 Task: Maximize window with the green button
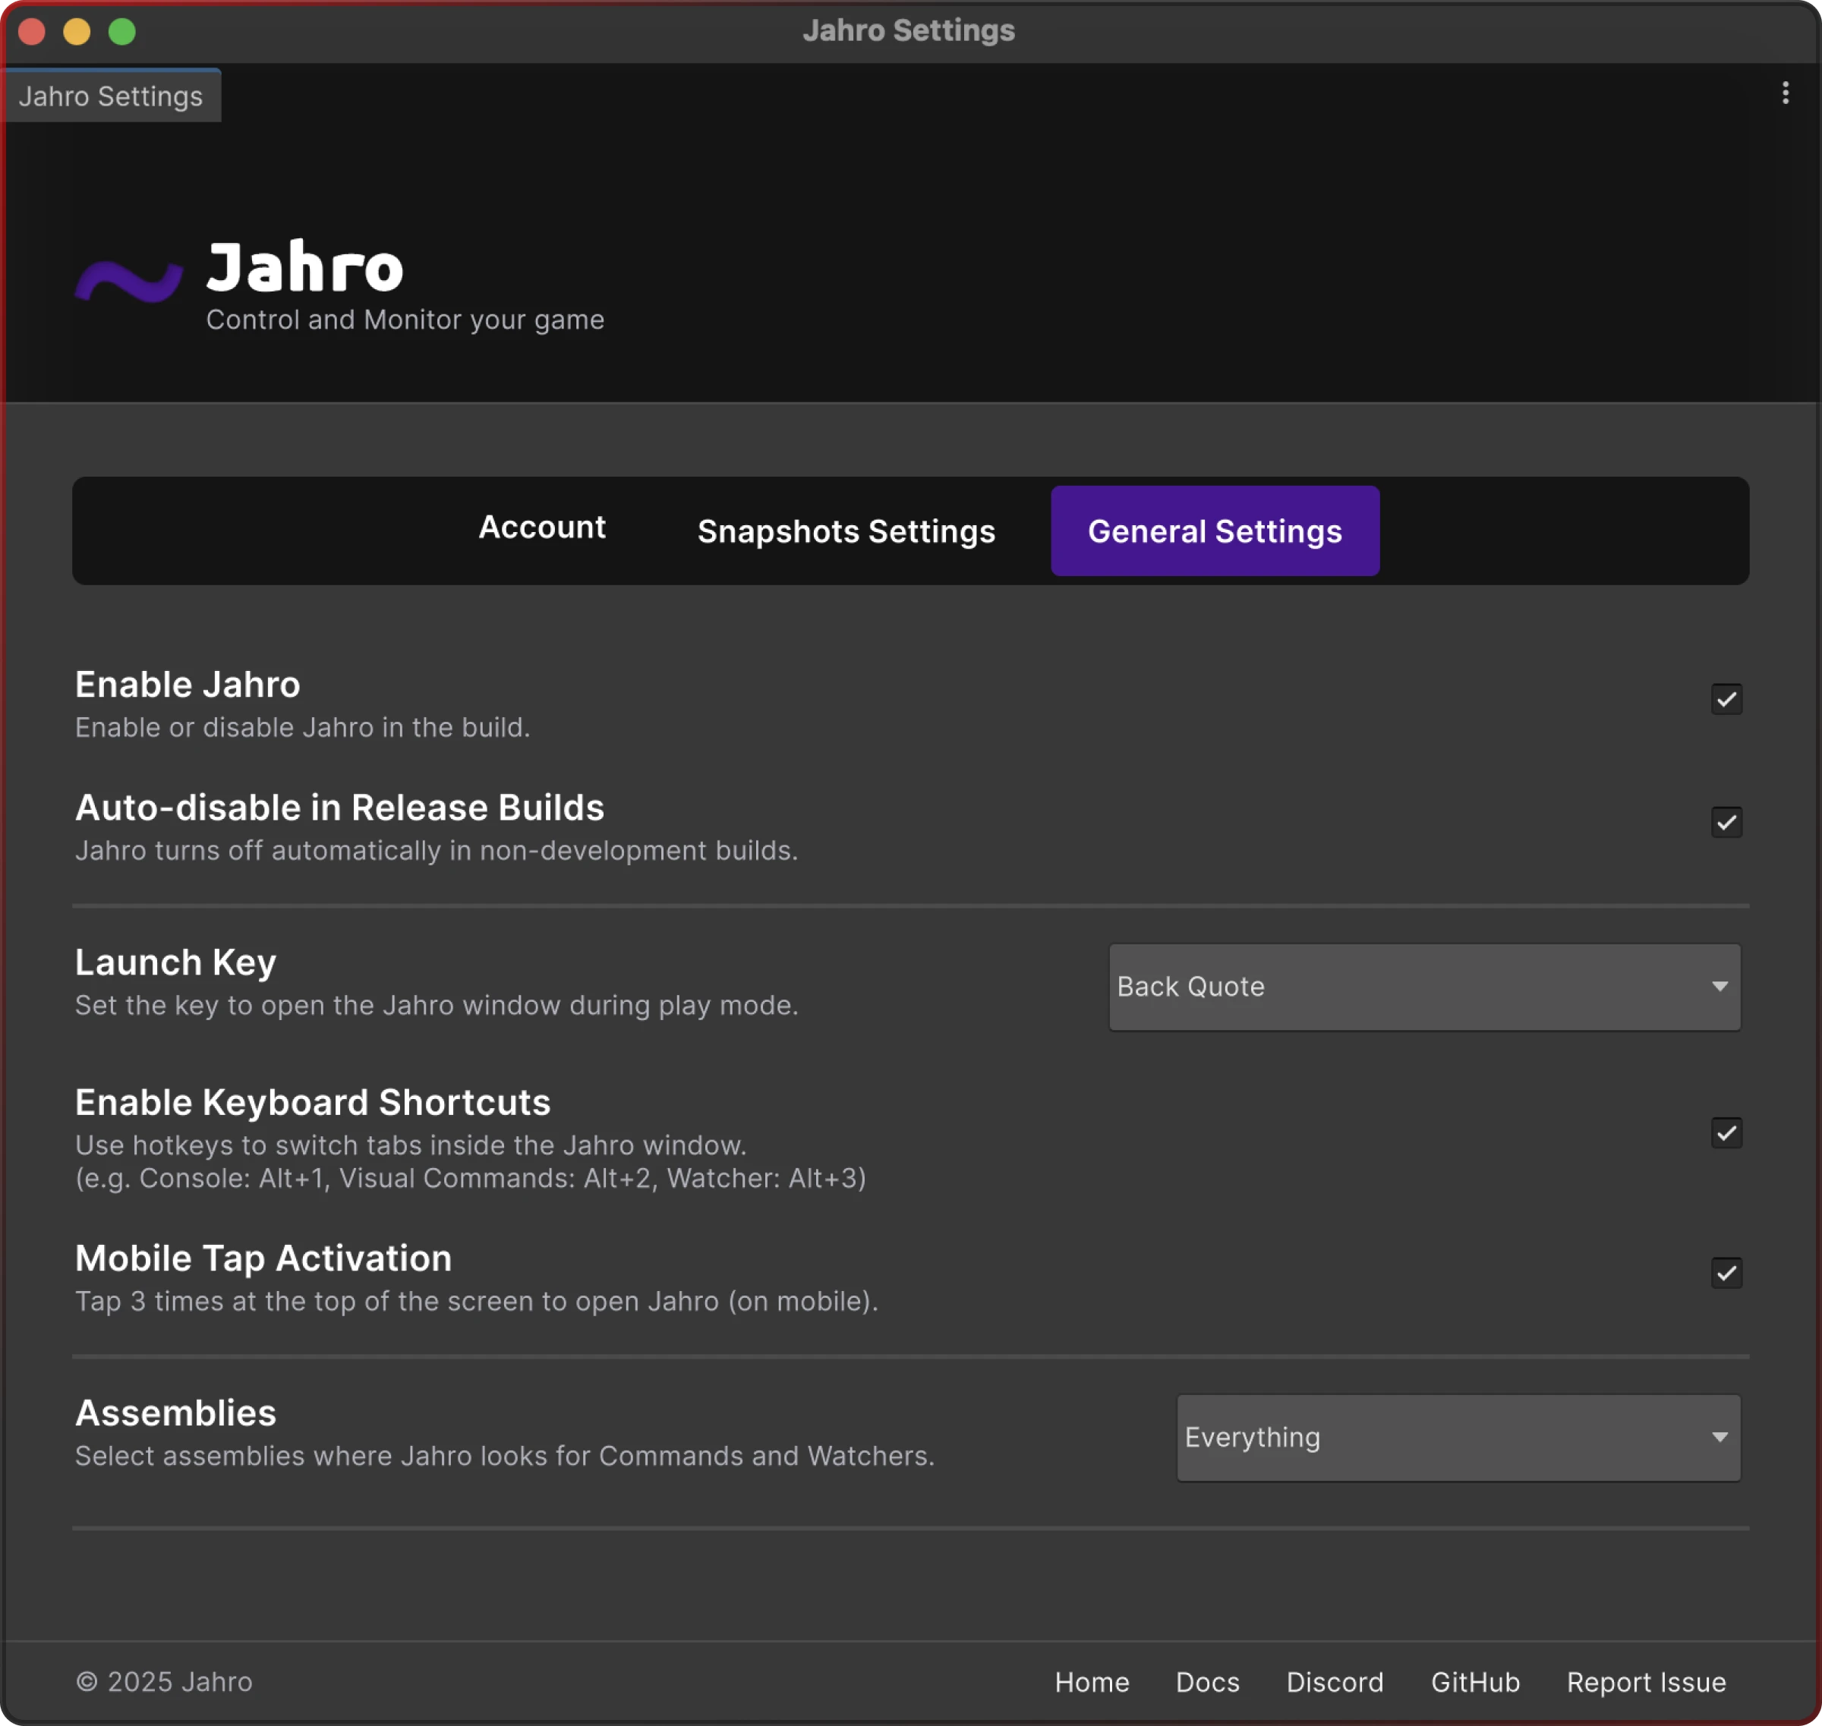click(x=122, y=31)
